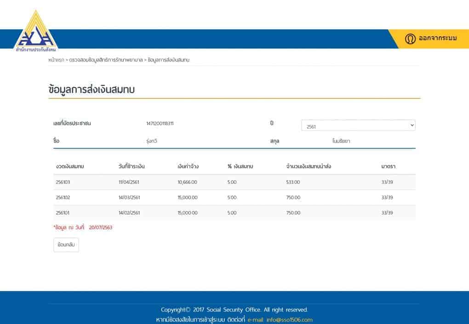Viewport: 469px width, 324px height.
Task: Click the citizen ID number 1471200118311
Action: (160, 124)
